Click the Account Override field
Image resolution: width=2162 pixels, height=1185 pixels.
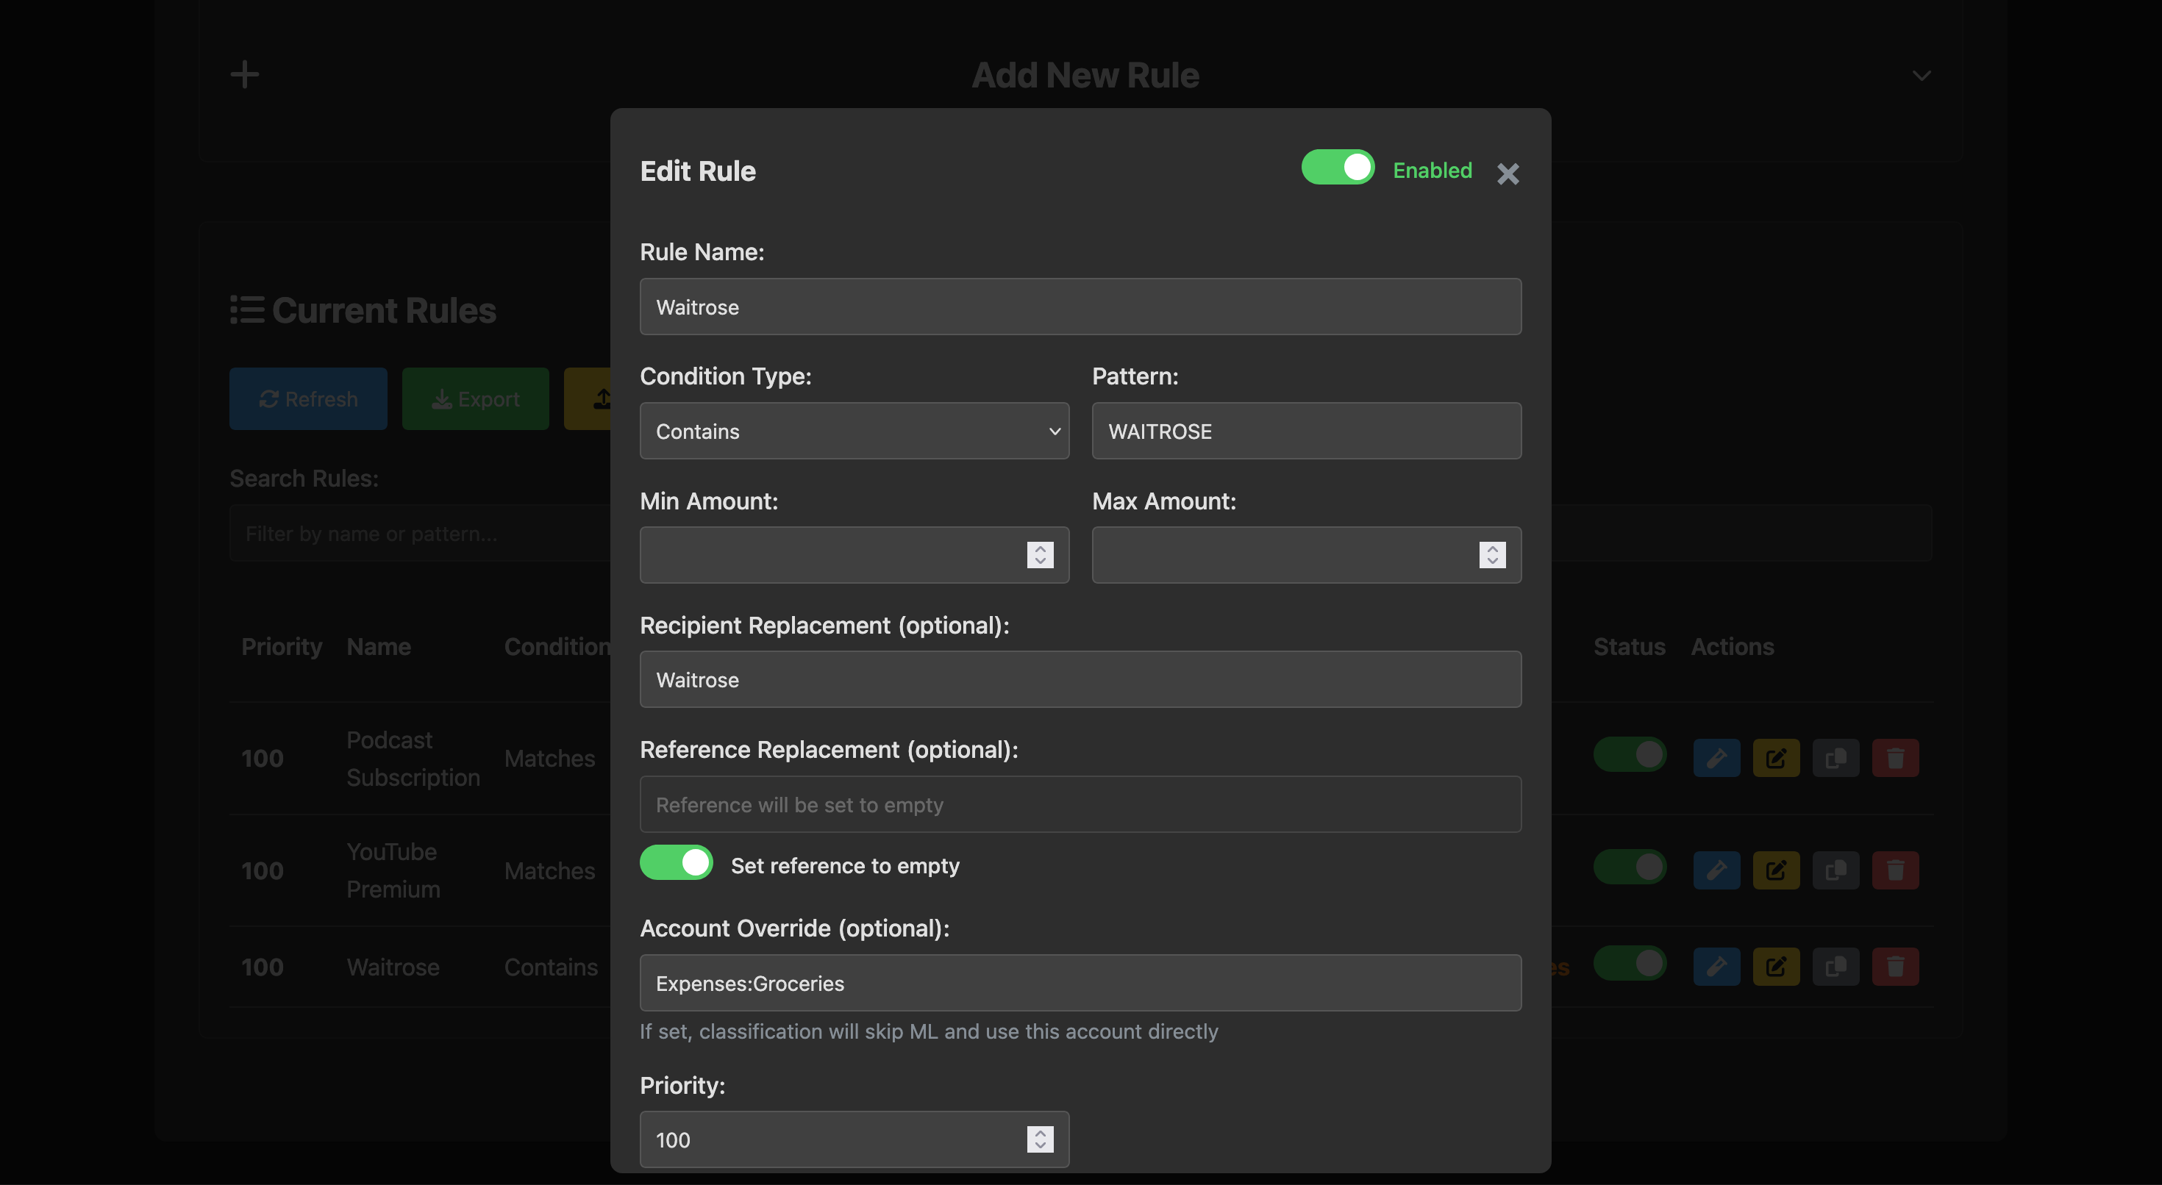[1080, 984]
